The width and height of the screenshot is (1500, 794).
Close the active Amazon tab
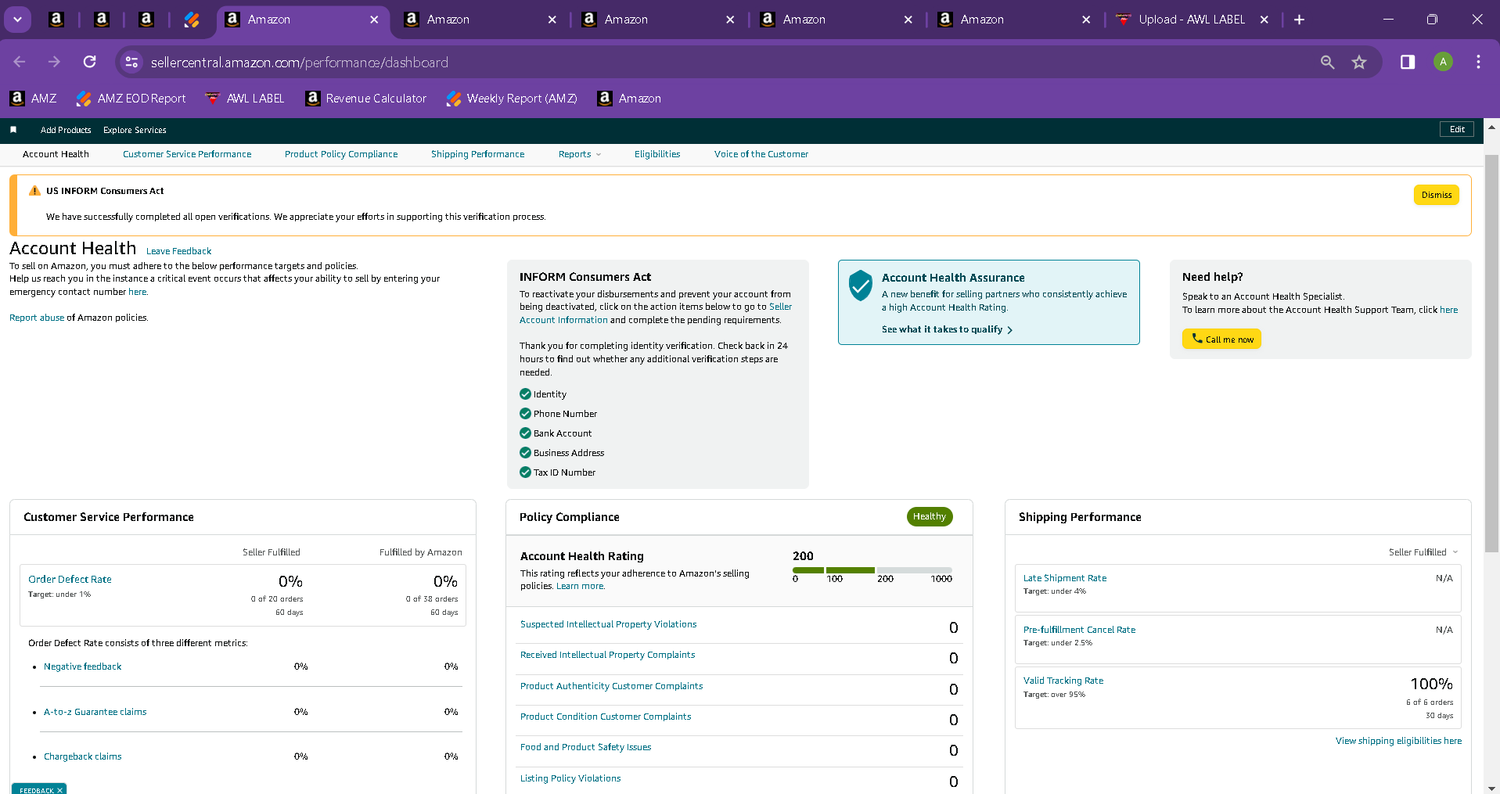(x=374, y=20)
